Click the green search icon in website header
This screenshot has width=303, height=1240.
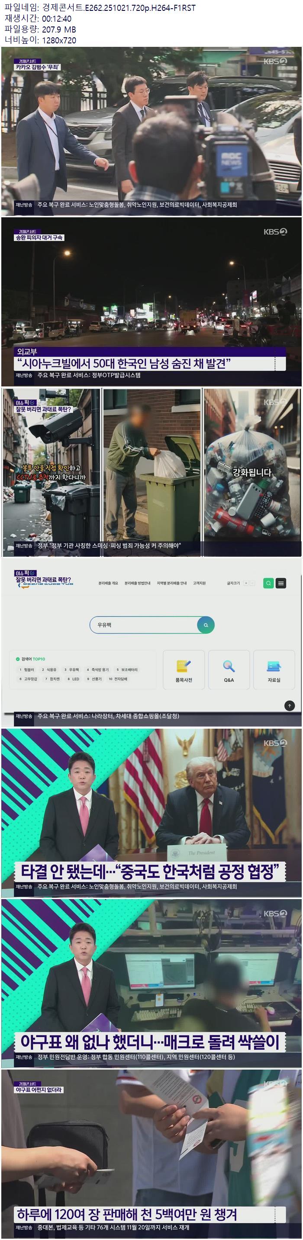coord(268,583)
